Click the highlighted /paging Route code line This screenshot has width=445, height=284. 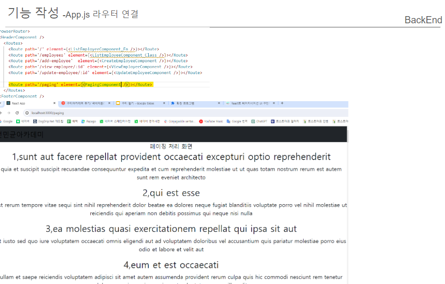pos(81,85)
